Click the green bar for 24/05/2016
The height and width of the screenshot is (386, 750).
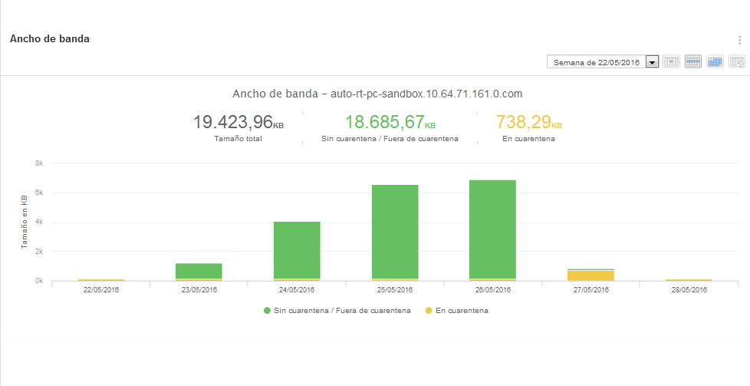coord(297,249)
